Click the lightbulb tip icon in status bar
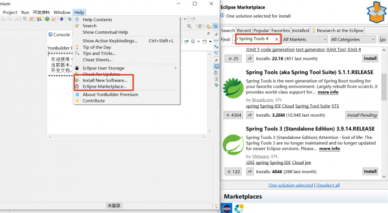388x213 pixels. pos(216,206)
